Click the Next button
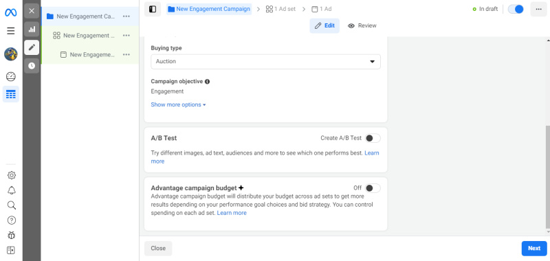Screen dimensions: 550x261 (534, 248)
